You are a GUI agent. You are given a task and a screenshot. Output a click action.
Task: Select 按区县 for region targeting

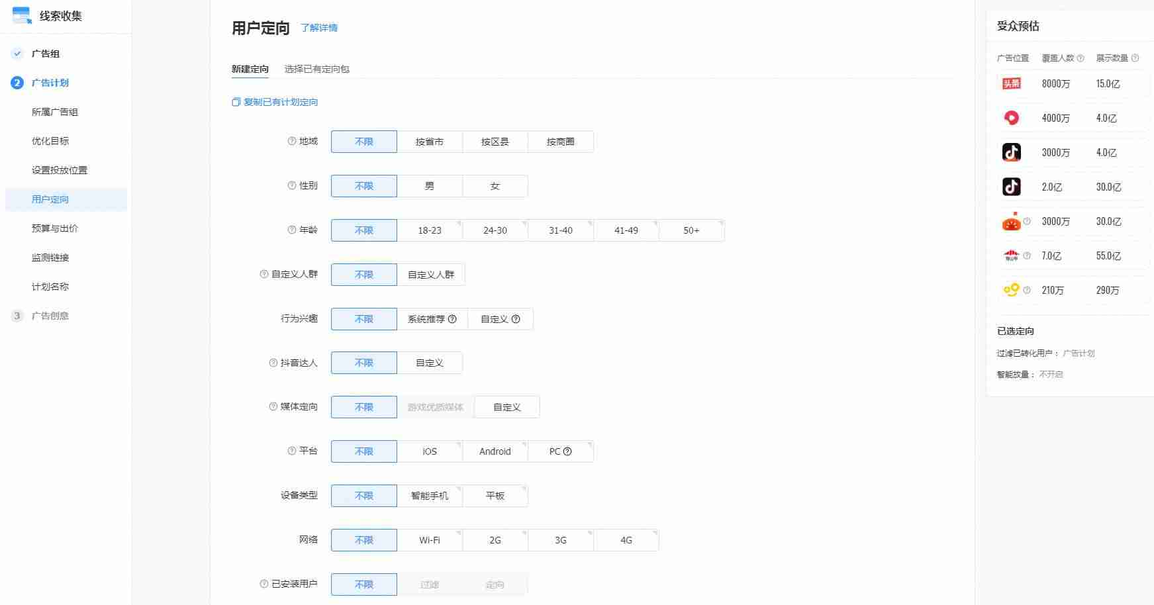pyautogui.click(x=495, y=142)
